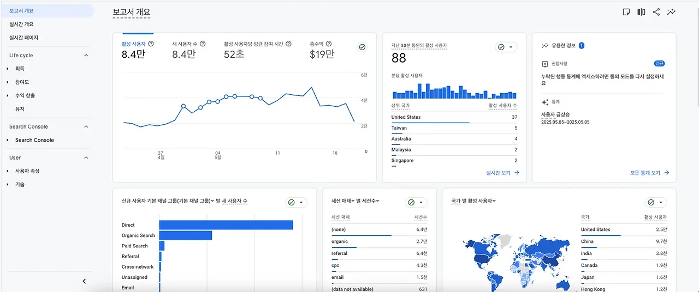Open the insights sparkline icon

click(x=671, y=12)
